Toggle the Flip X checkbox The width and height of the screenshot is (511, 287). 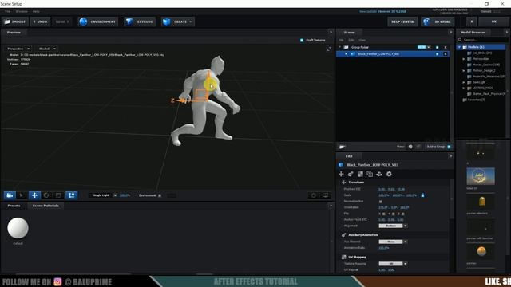[x=384, y=214]
